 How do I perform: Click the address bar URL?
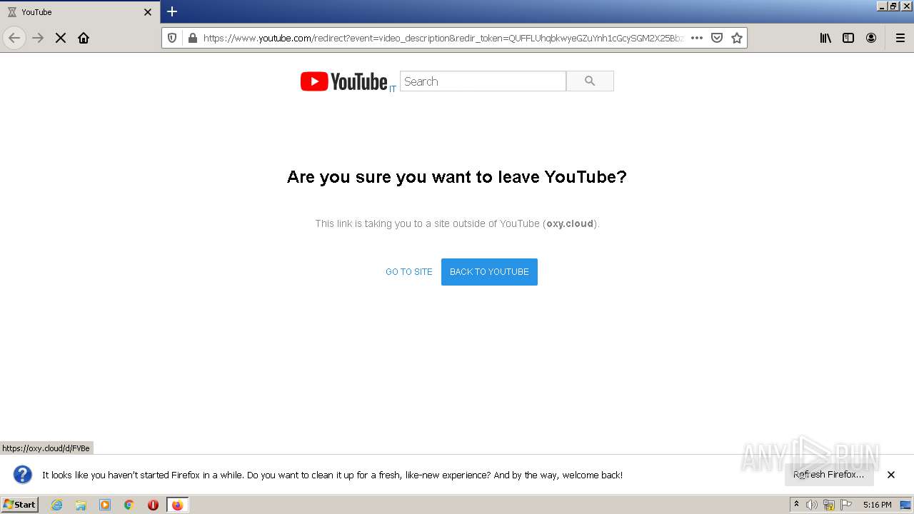[443, 38]
